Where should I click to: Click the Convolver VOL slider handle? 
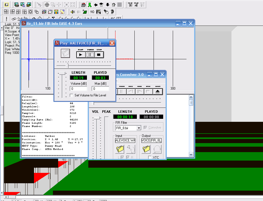(97, 118)
